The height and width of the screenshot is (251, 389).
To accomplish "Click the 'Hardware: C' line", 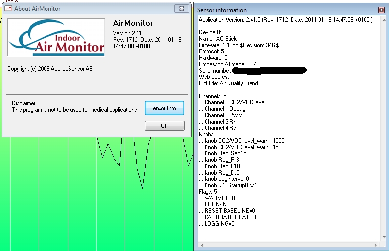I will coord(213,58).
